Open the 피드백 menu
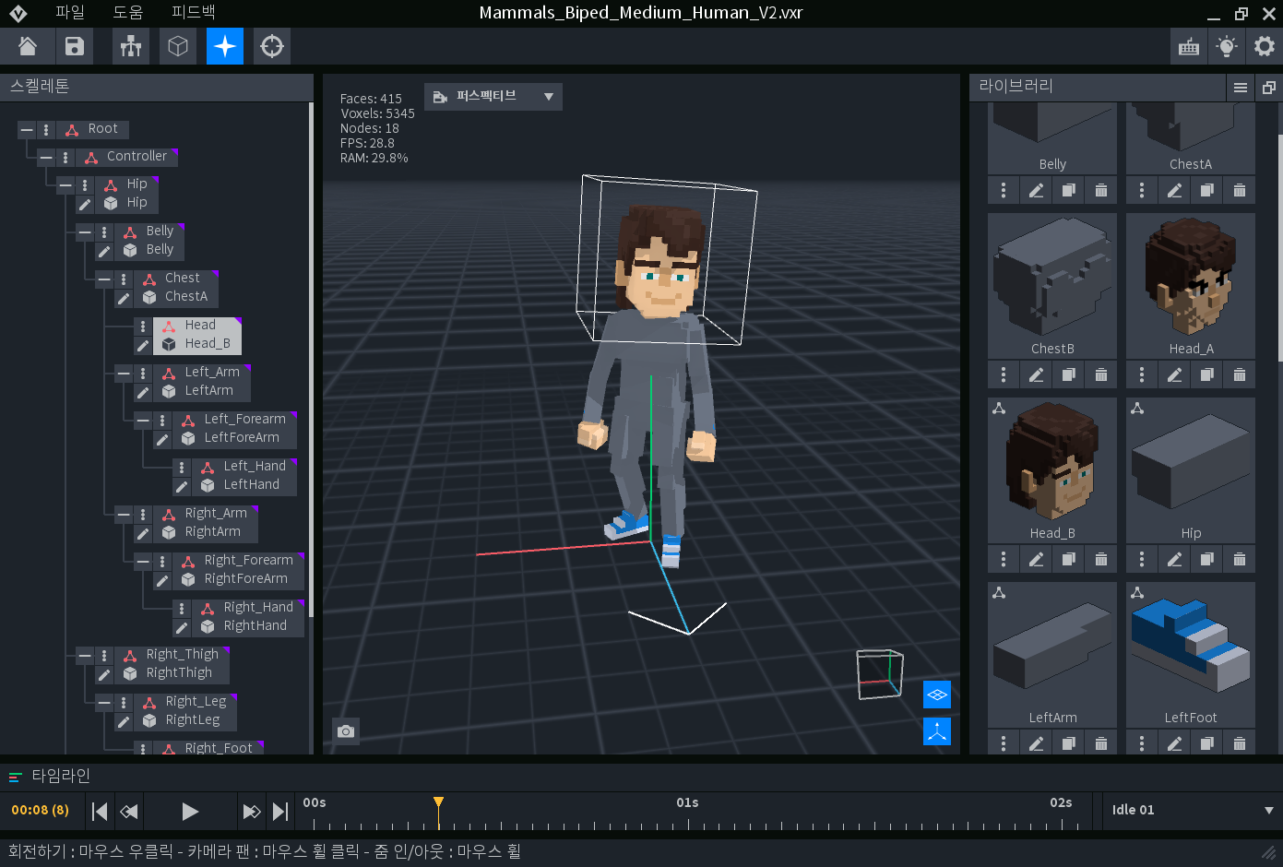Screen dimensions: 1283x867 [193, 12]
